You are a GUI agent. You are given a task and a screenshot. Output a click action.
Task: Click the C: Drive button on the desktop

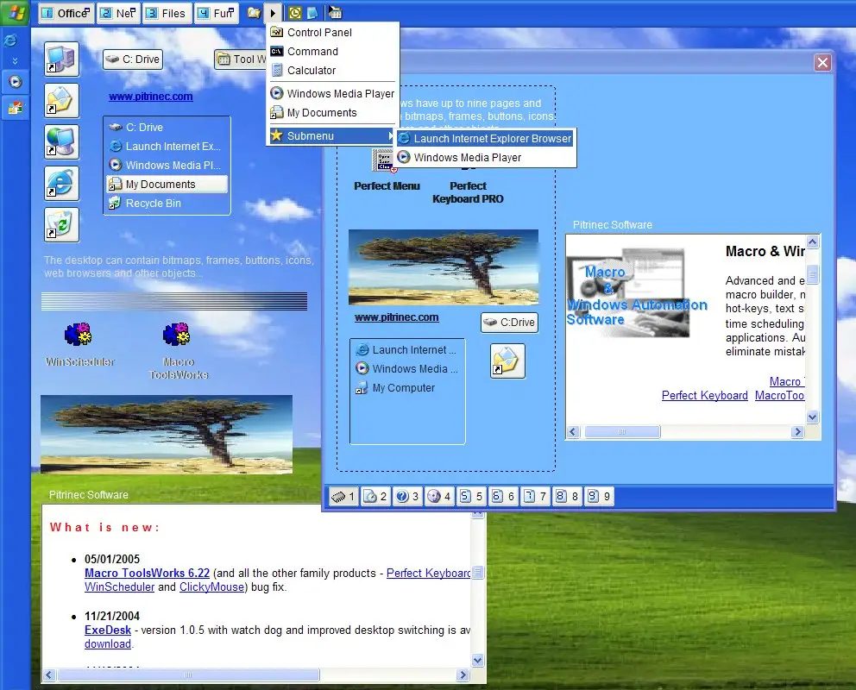click(x=133, y=59)
